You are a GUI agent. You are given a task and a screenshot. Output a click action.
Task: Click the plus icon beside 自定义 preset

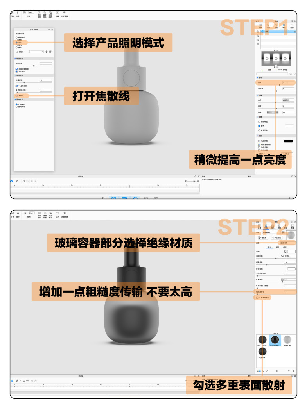click(46, 52)
